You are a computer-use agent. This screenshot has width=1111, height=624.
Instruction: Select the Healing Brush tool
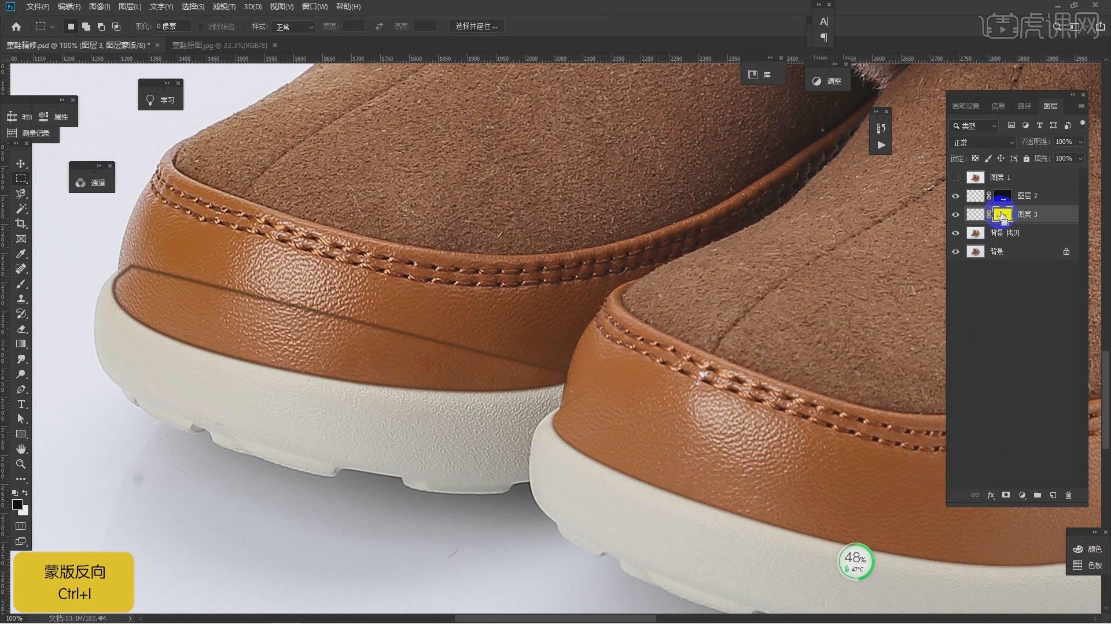(x=21, y=269)
